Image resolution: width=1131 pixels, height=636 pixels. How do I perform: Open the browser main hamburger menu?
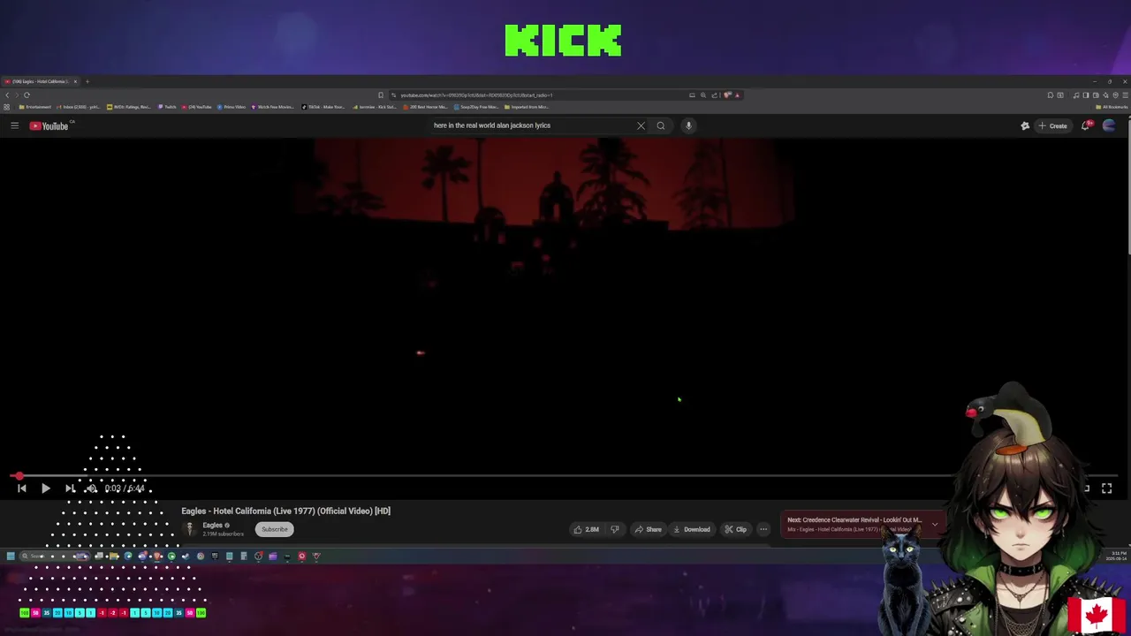[x=1125, y=95]
